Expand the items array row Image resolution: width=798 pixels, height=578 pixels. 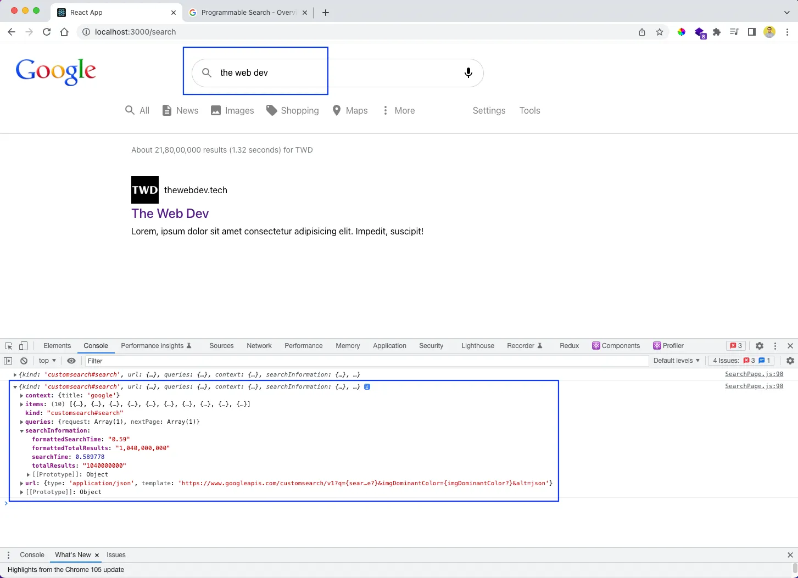(x=21, y=405)
